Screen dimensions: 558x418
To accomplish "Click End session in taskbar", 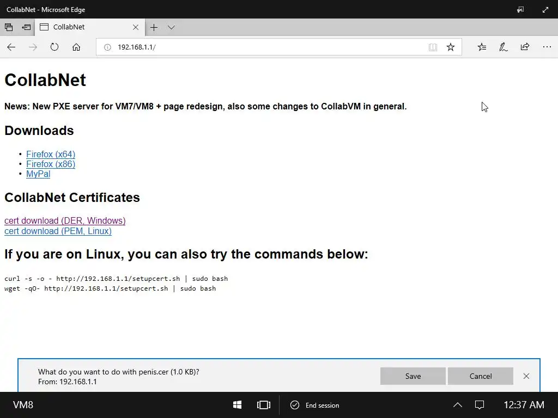I will pos(315,405).
